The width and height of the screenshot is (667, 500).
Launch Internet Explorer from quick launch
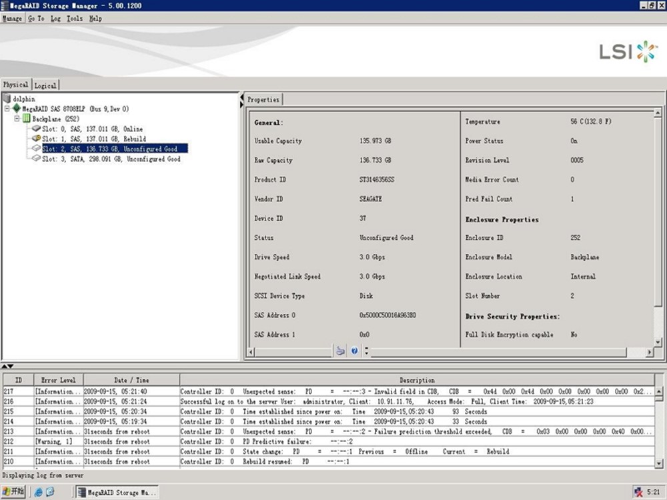pyautogui.click(x=38, y=492)
